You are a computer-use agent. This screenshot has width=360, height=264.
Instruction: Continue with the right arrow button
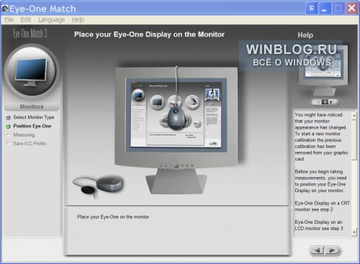(332, 250)
